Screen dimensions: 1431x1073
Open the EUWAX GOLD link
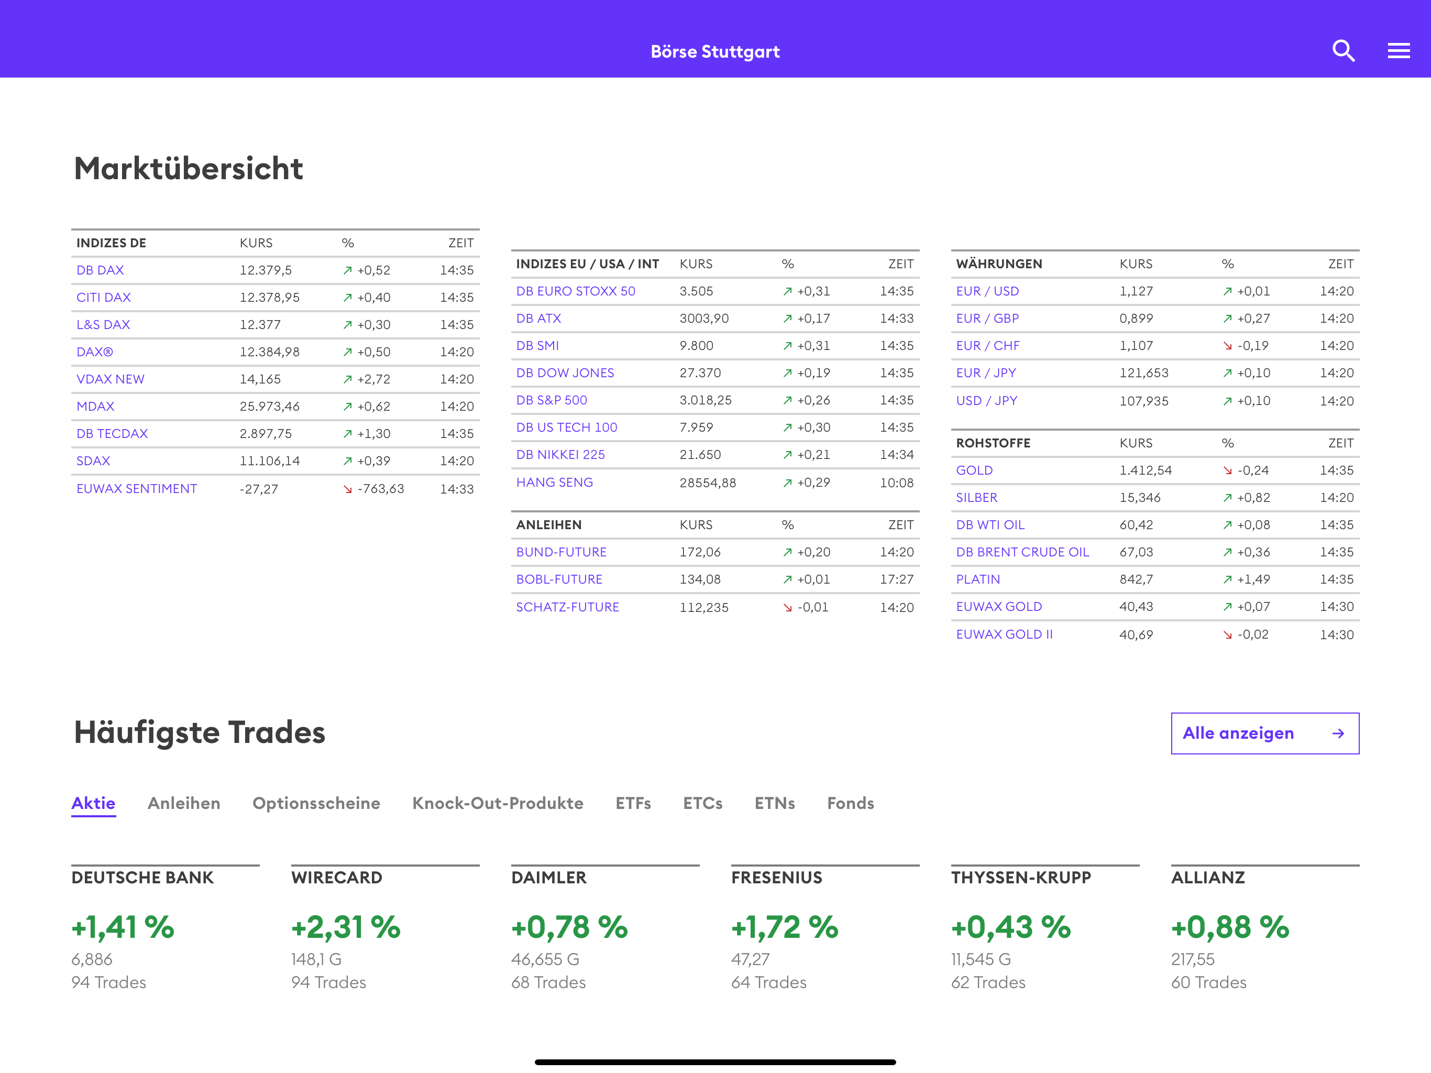tap(999, 606)
